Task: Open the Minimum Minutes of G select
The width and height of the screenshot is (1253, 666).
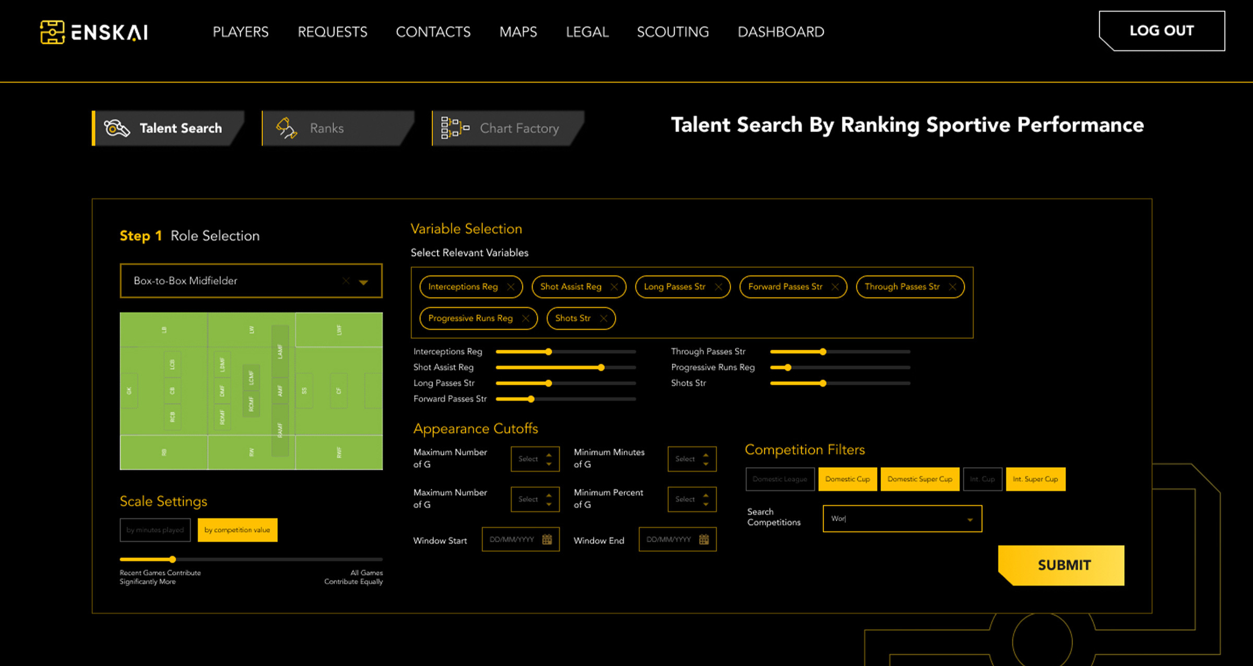Action: click(x=692, y=459)
